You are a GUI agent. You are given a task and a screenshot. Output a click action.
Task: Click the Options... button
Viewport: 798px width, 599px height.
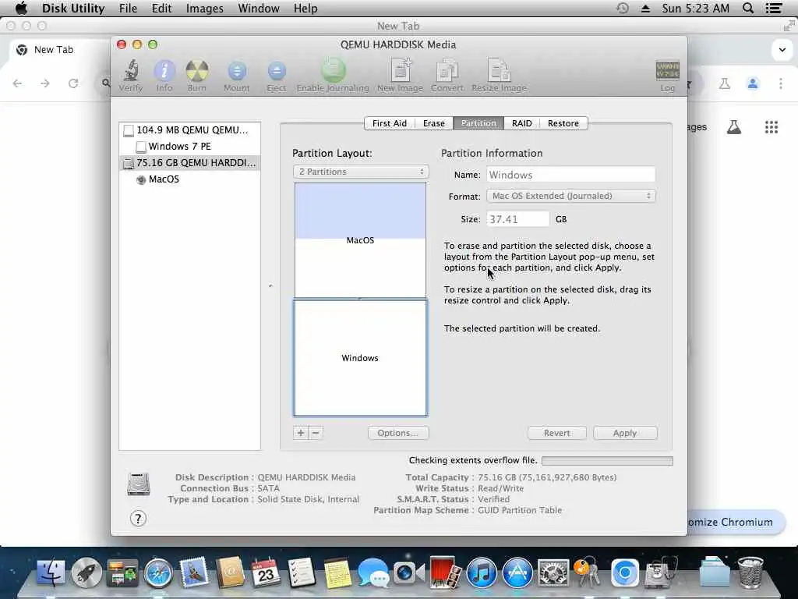pyautogui.click(x=398, y=433)
